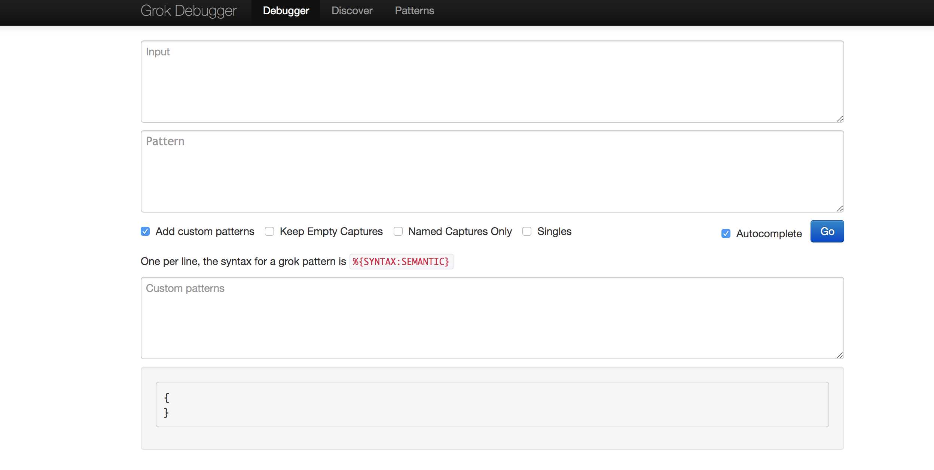Grab the Input box resize handle
Viewport: 934px width, 470px height.
[x=840, y=119]
